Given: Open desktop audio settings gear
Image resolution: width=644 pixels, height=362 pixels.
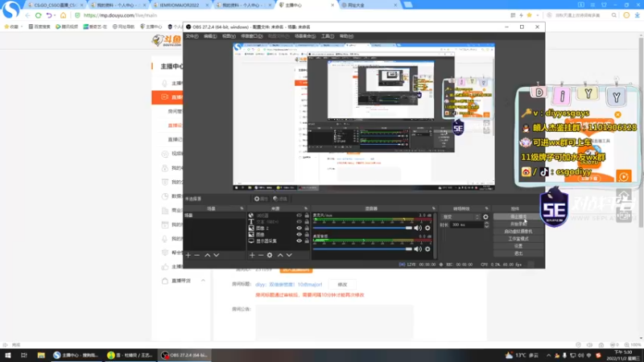Looking at the screenshot, I should 427,249.
